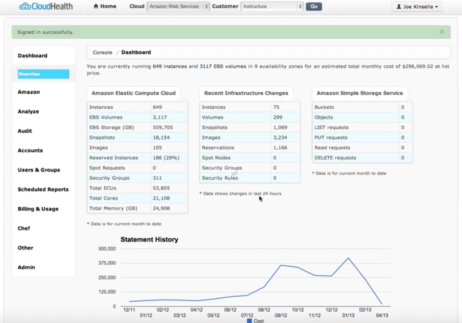Select the Recent Infrastructure Changes tab
Image resolution: width=462 pixels, height=323 pixels.
coord(246,93)
